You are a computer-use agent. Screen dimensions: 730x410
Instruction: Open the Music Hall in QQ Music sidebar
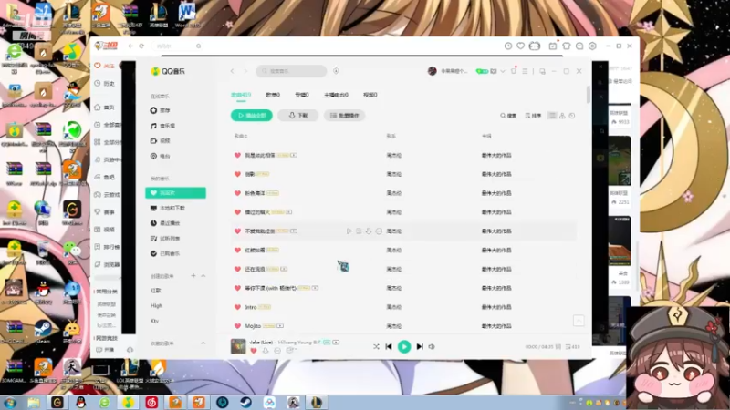click(162, 126)
